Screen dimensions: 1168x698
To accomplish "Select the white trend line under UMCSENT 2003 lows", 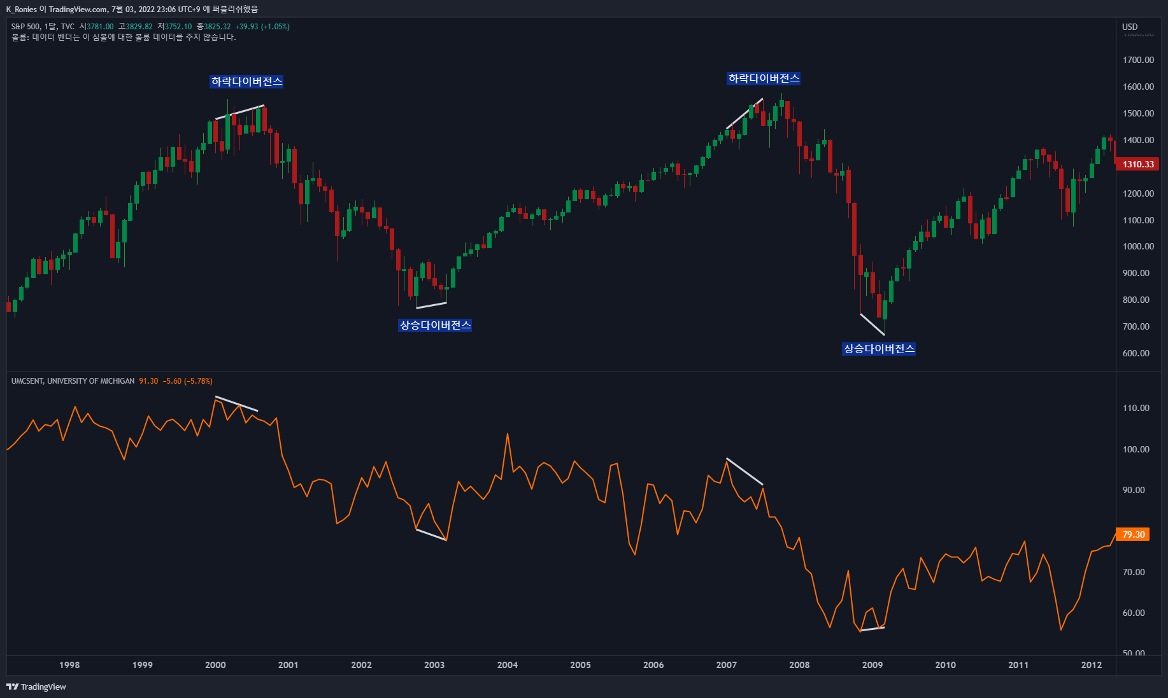I will point(431,535).
